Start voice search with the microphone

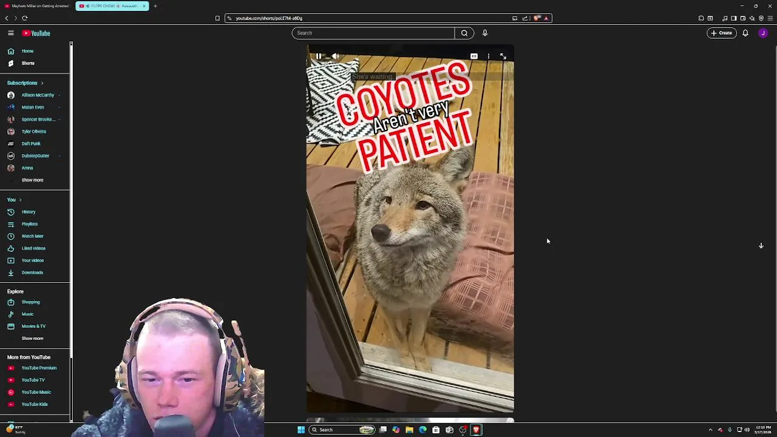coord(485,33)
